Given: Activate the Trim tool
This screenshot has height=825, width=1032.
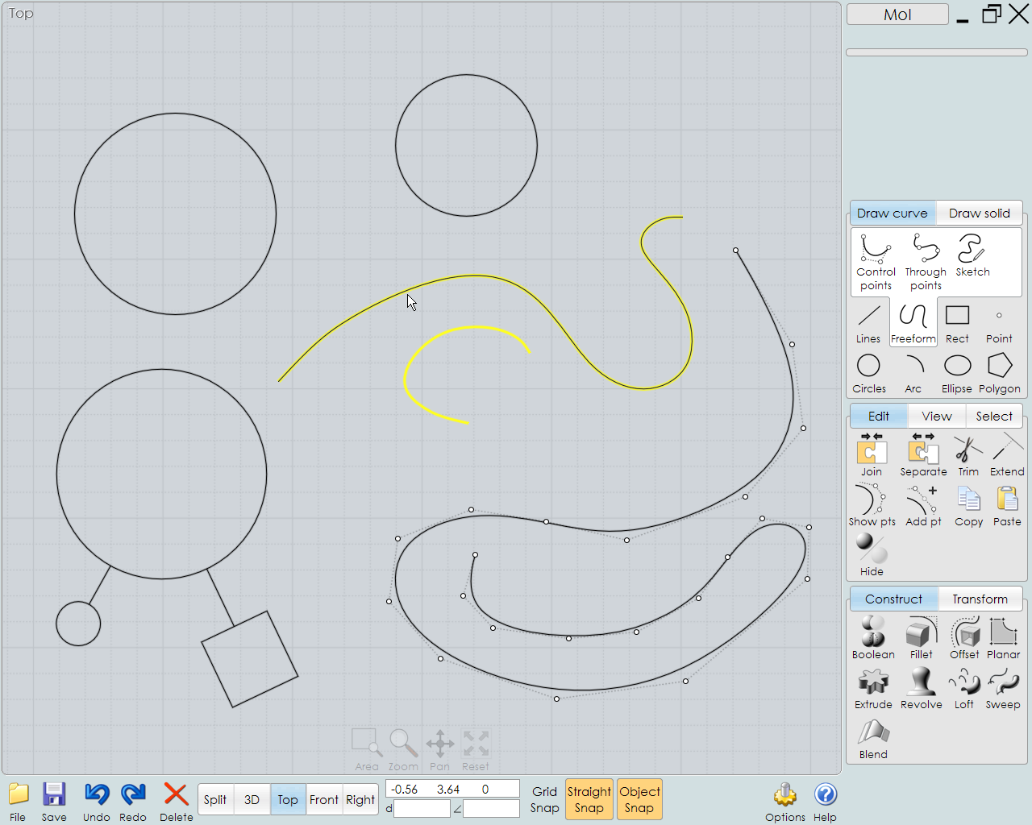Looking at the screenshot, I should point(967,454).
